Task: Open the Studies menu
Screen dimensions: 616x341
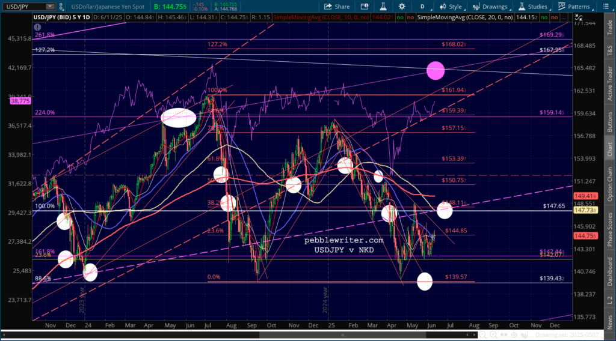Action: tap(534, 7)
